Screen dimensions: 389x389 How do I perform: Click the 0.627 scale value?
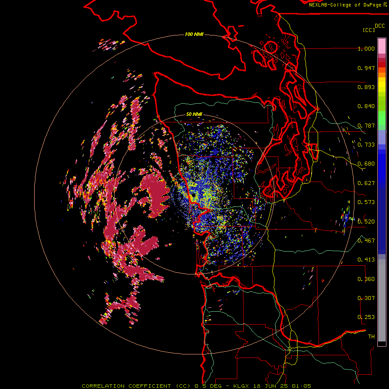(x=366, y=183)
